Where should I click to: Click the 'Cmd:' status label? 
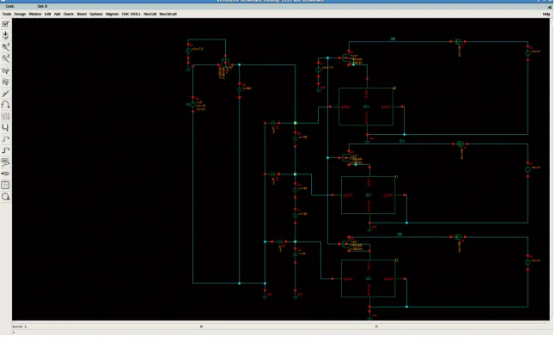10,6
